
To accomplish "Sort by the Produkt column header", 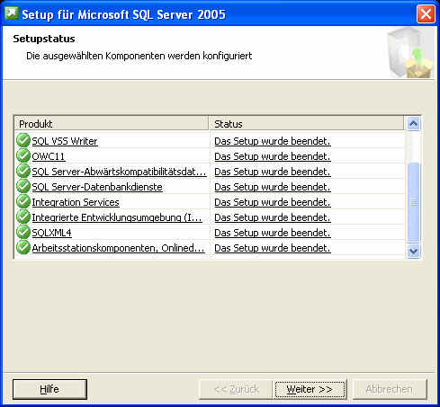I will 112,124.
